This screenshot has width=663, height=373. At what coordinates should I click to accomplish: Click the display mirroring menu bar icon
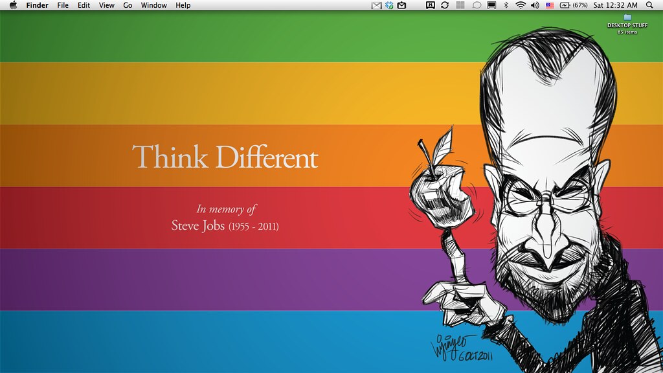click(x=491, y=5)
